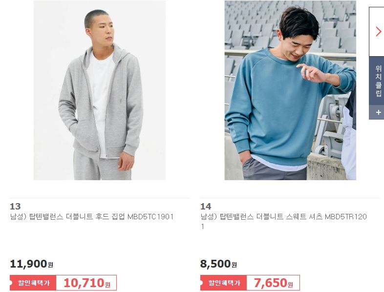This screenshot has width=384, height=292.
Task: Click the red right chevron in sidebar
Action: click(379, 32)
